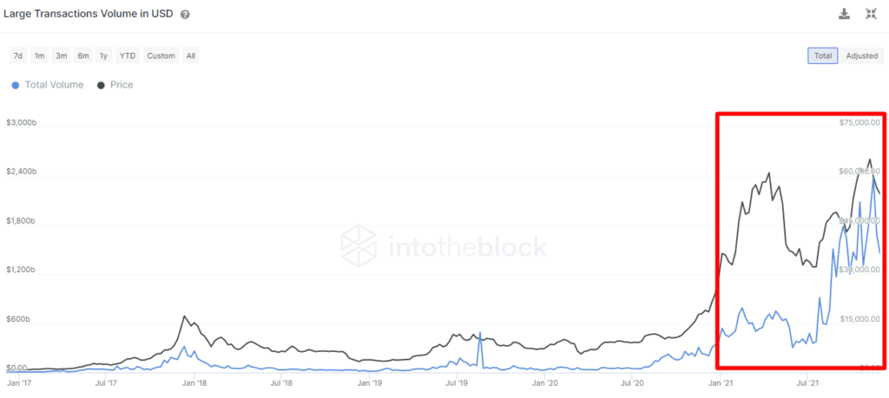Screen dimensions: 889x398
Task: Switch to Adjusted view
Action: pyautogui.click(x=861, y=55)
